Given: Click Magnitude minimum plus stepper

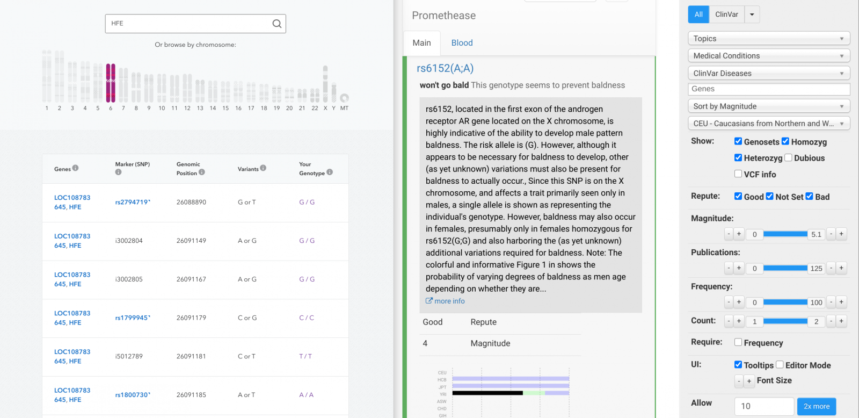Looking at the screenshot, I should [x=739, y=234].
